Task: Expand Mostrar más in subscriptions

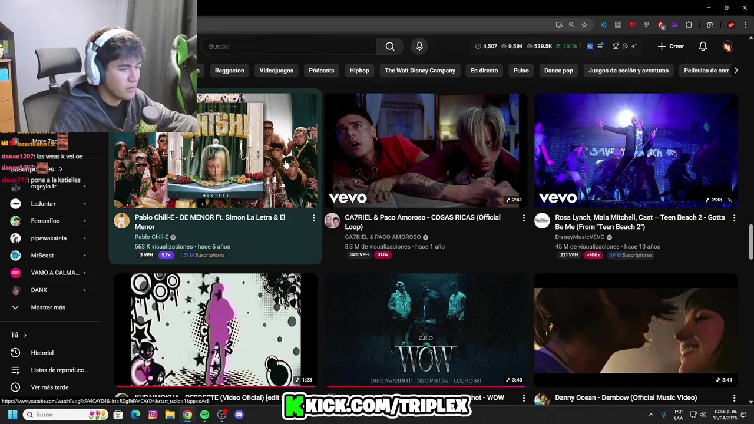Action: tap(48, 307)
